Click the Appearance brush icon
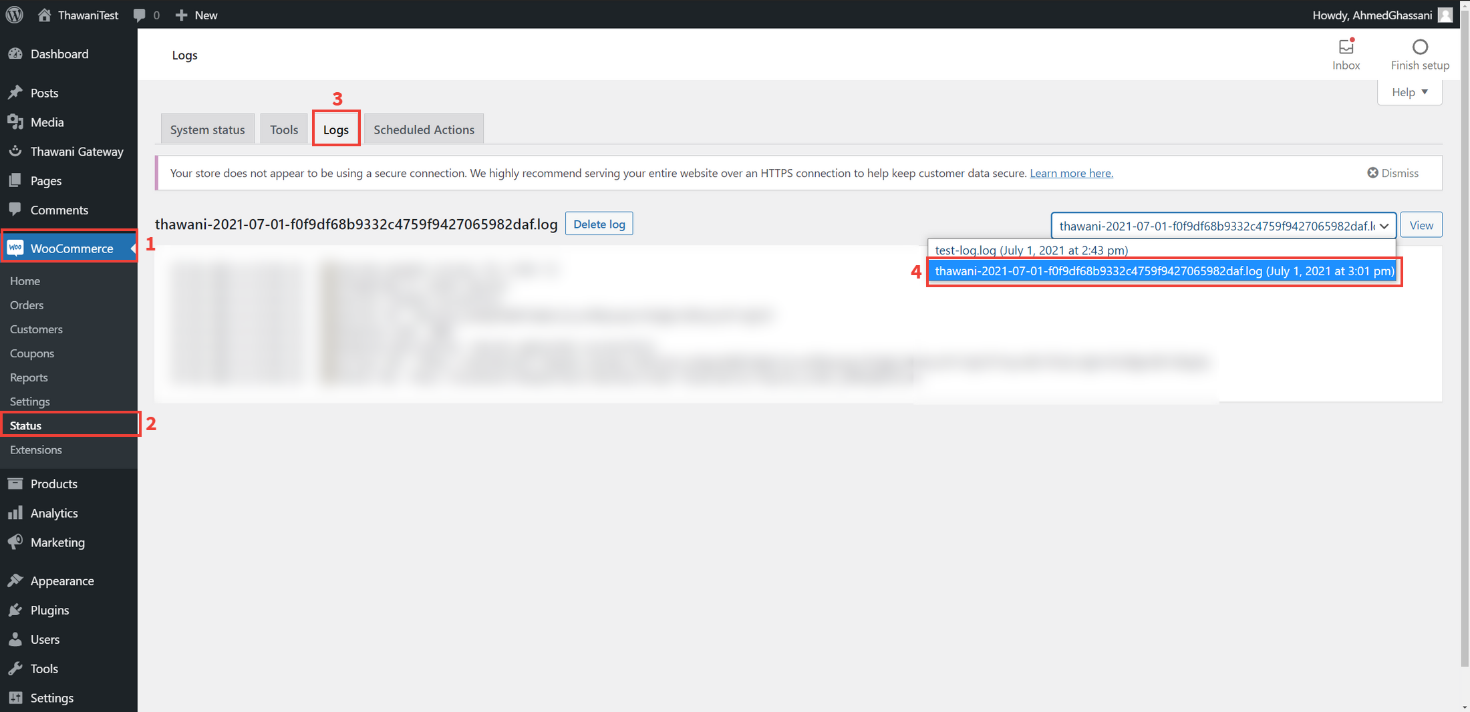 [x=15, y=581]
